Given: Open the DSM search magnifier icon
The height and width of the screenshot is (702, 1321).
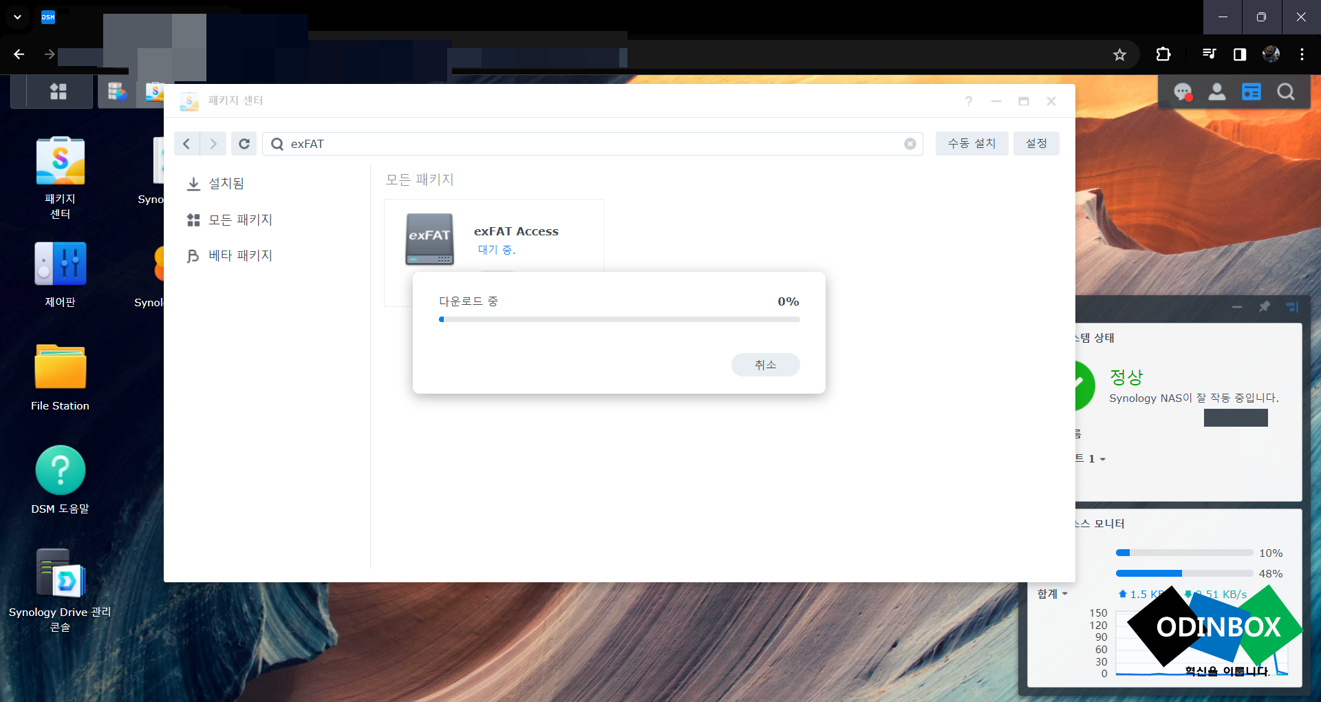Looking at the screenshot, I should (x=1286, y=92).
